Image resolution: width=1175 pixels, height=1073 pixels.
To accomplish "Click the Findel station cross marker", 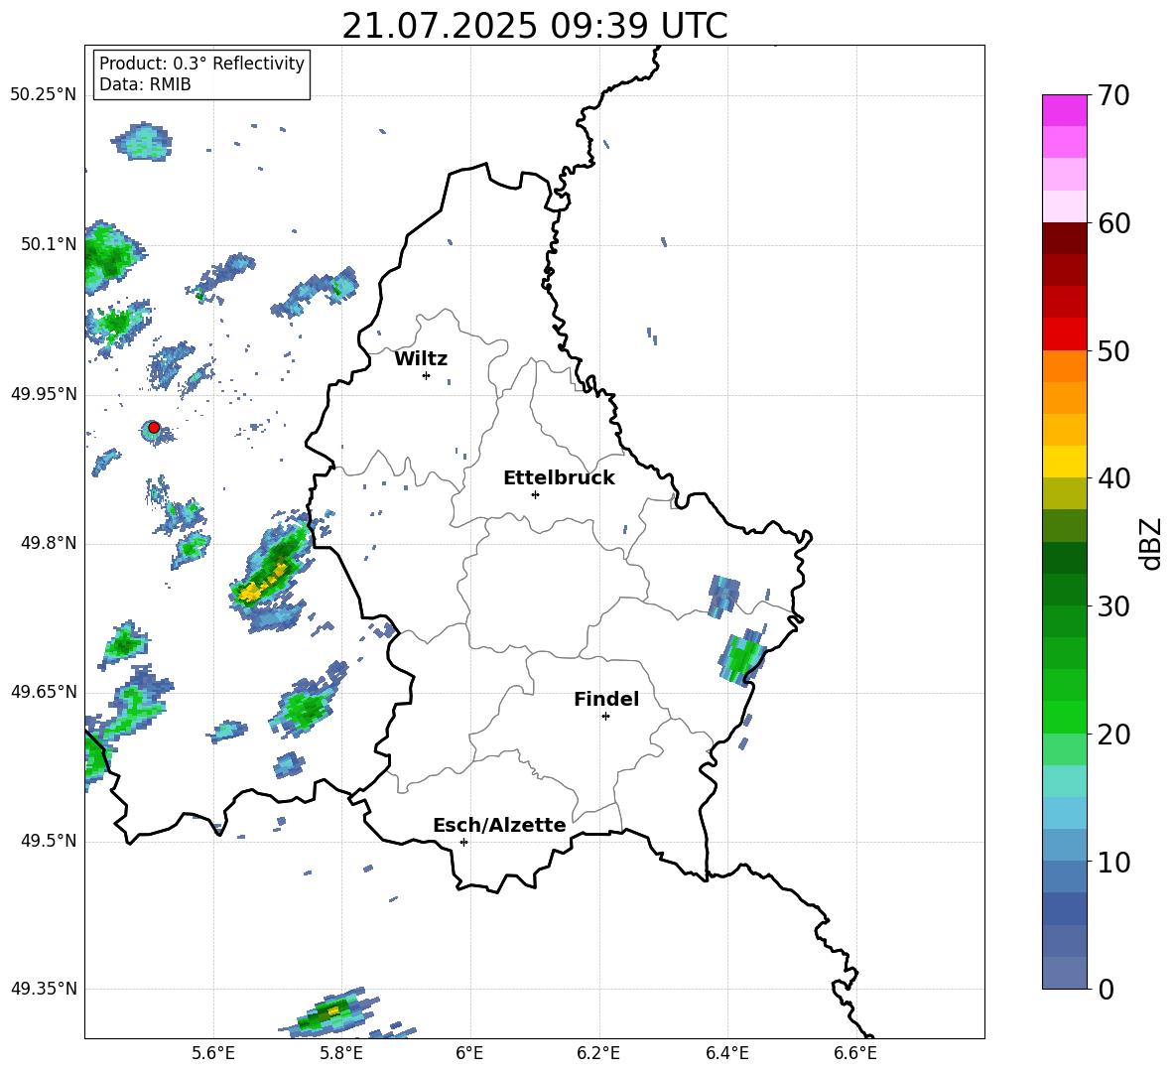I will [x=605, y=716].
